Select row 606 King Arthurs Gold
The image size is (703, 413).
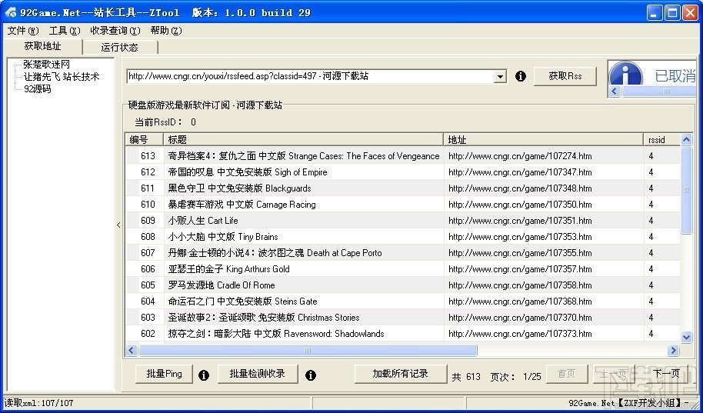[402, 269]
